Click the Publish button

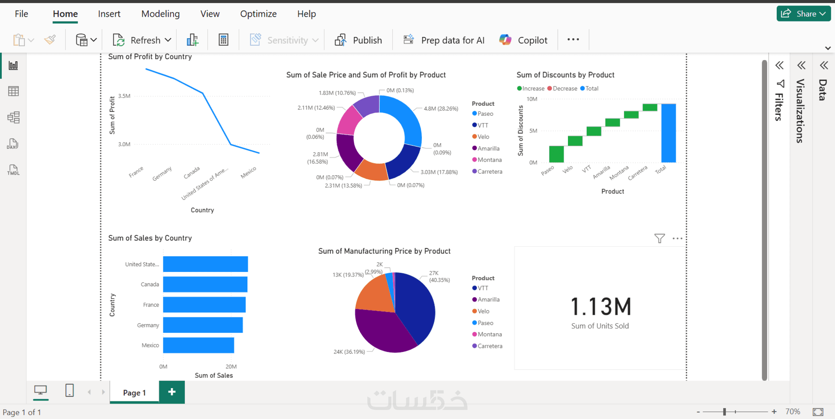click(x=358, y=40)
